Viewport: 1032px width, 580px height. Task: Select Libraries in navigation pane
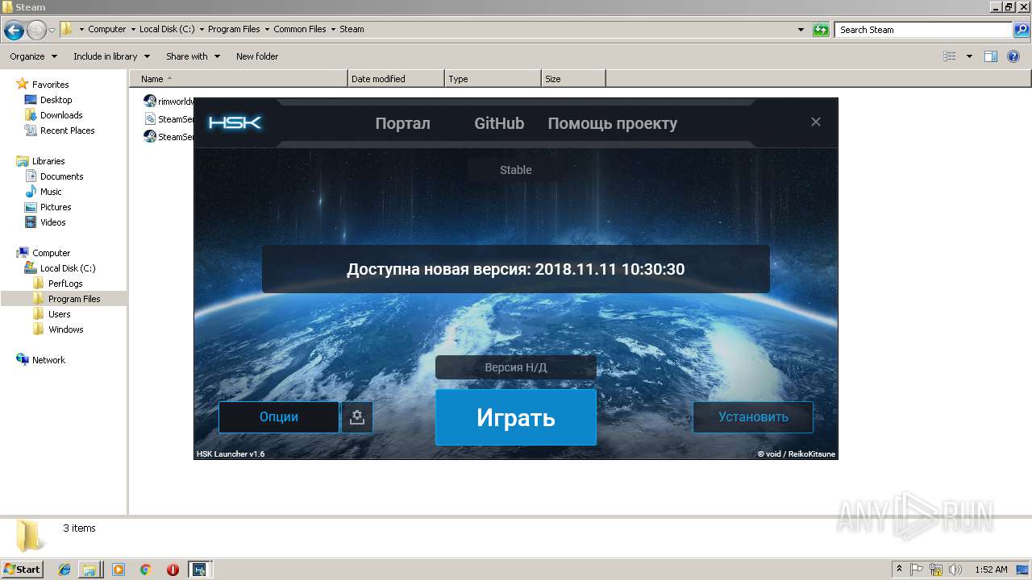(48, 161)
